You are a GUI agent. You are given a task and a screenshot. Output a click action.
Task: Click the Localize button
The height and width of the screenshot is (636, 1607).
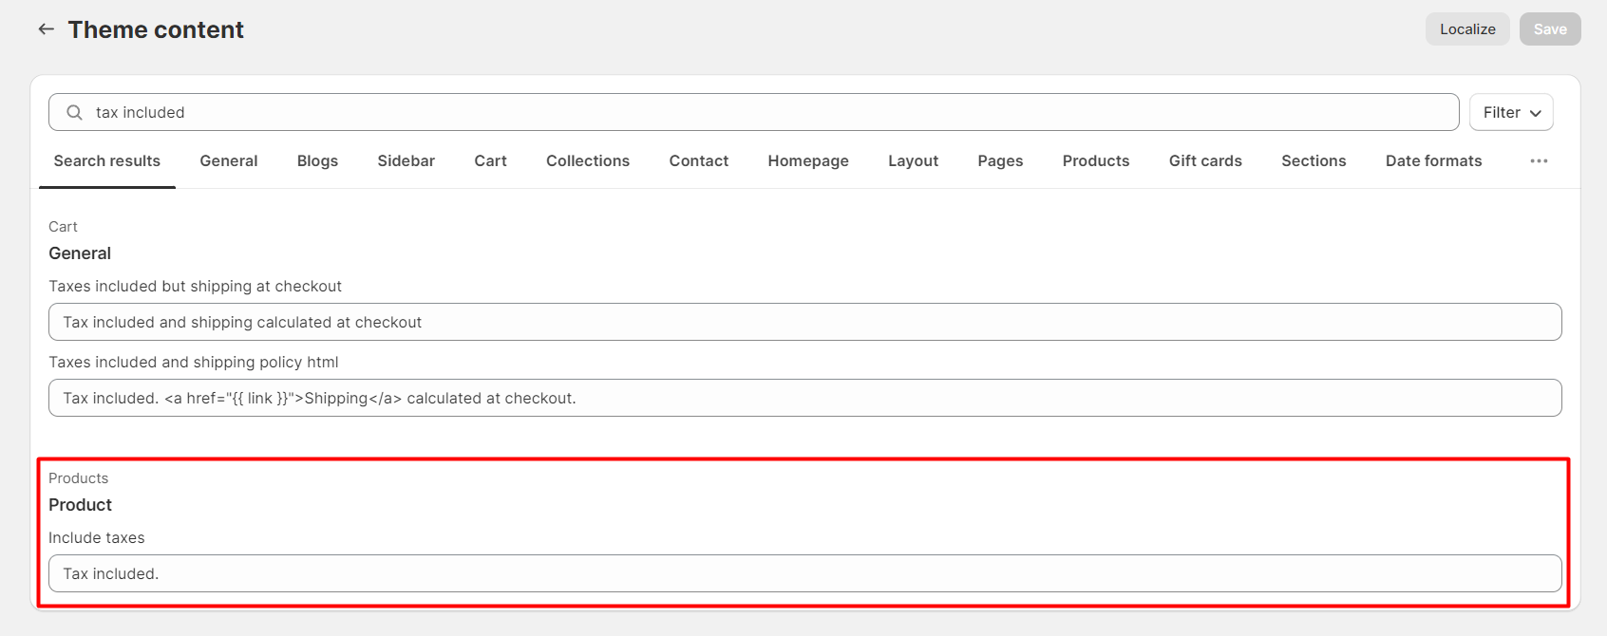coord(1466,29)
